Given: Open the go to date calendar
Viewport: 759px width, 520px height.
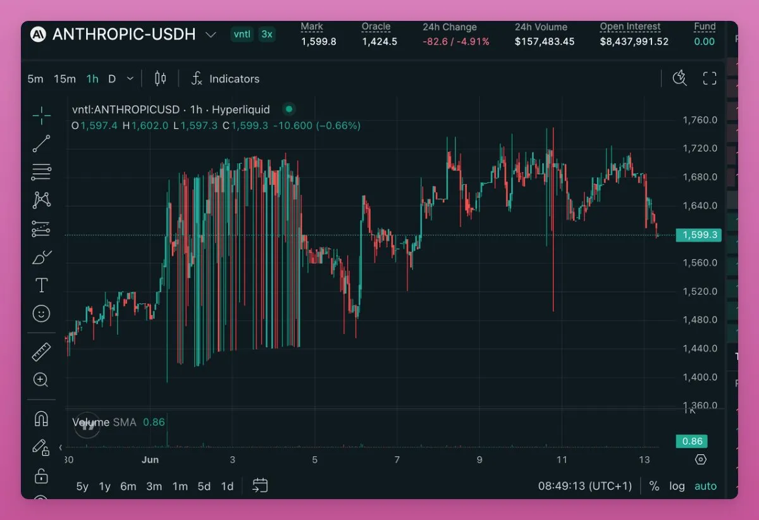Looking at the screenshot, I should [260, 486].
